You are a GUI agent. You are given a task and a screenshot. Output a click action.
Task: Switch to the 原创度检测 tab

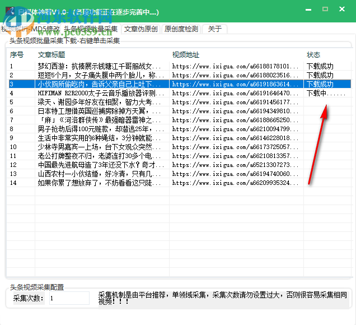181,29
